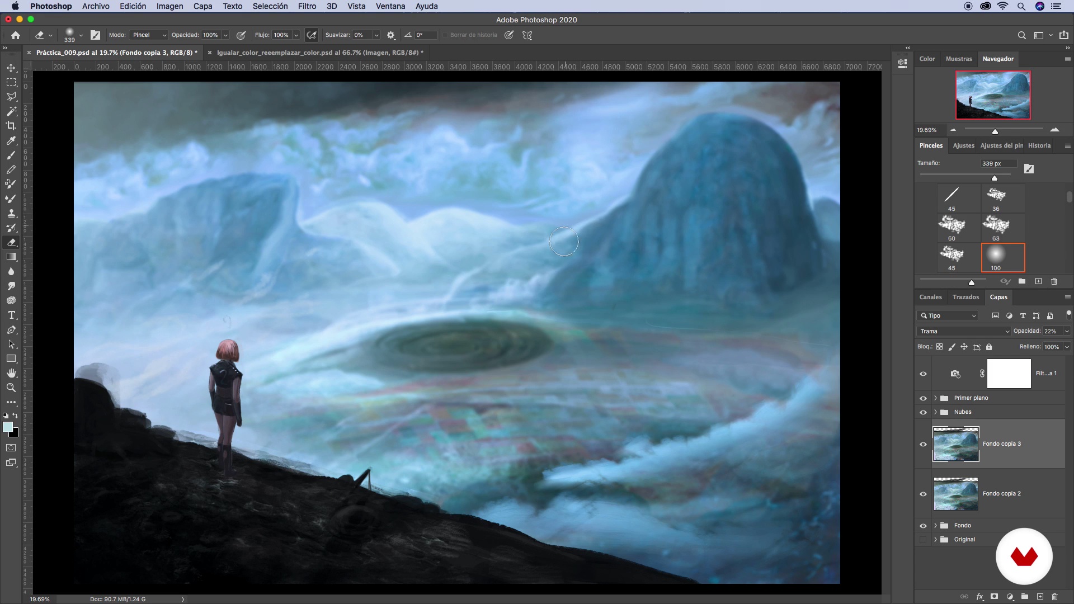
Task: Open the layer filter Tipo dropdown
Action: point(948,315)
